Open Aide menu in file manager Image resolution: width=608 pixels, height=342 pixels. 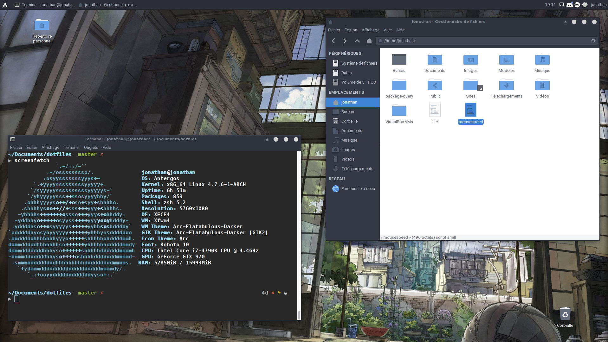[400, 30]
